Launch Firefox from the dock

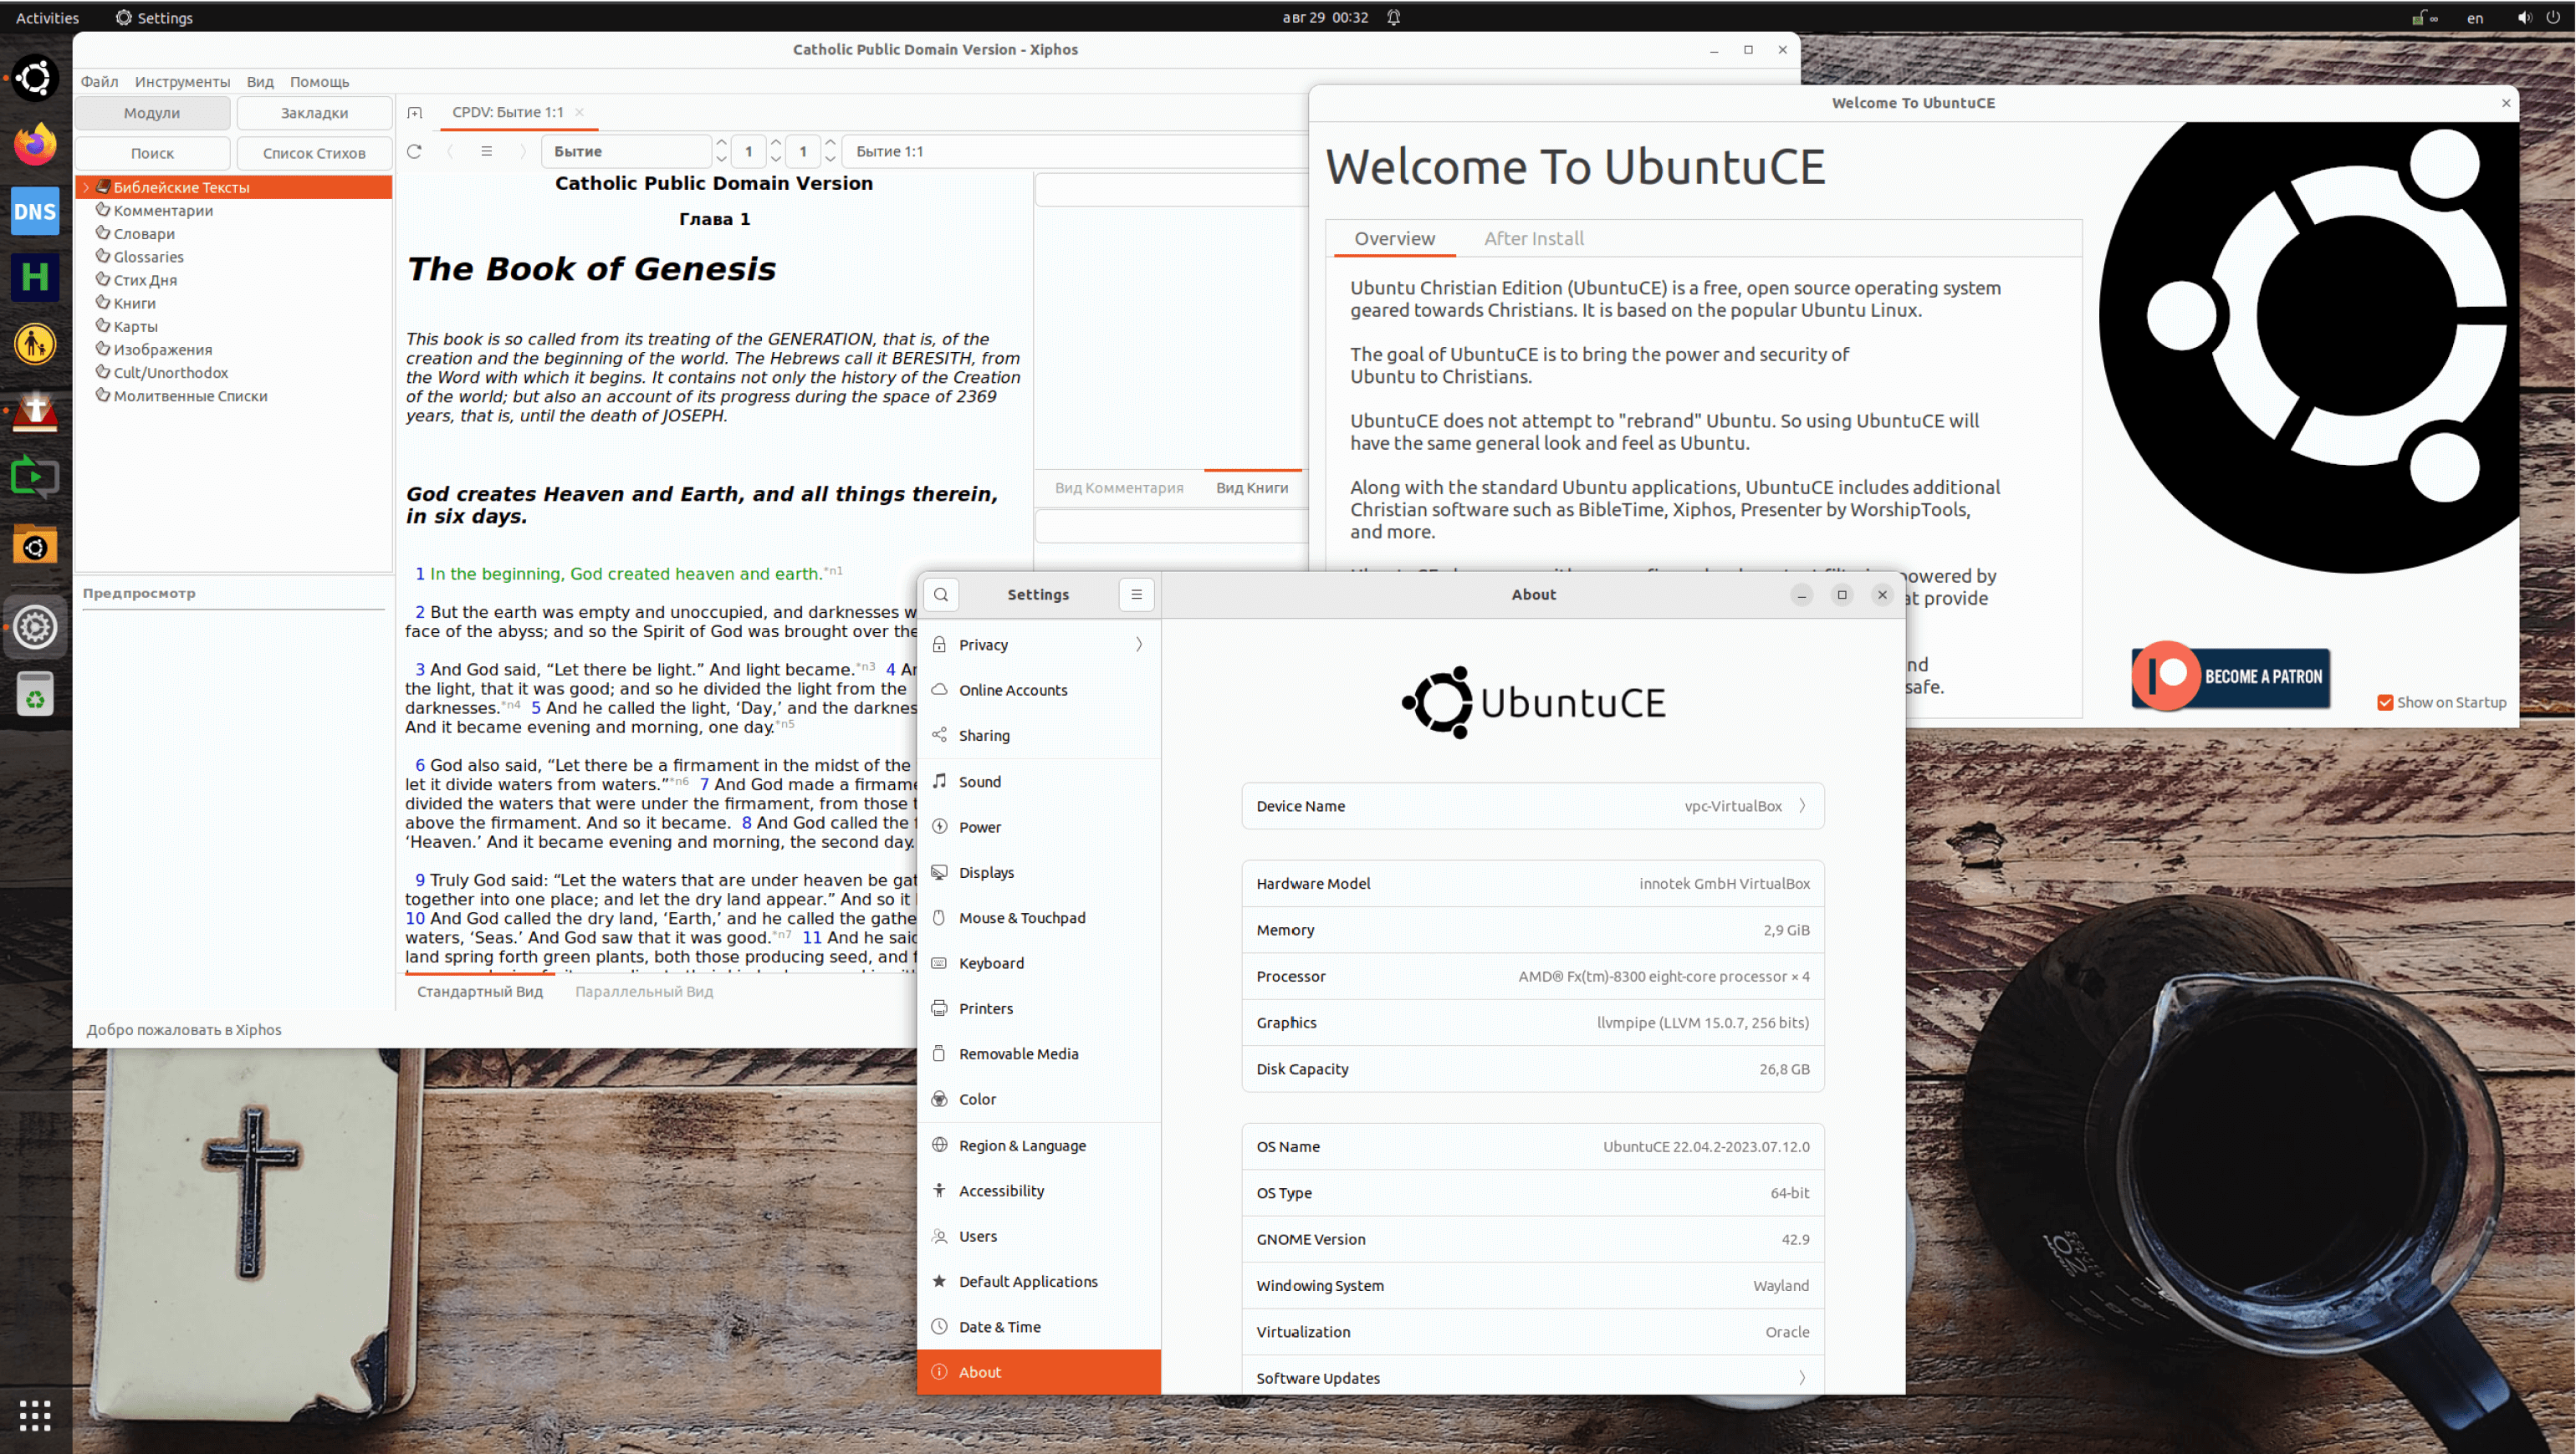point(35,144)
